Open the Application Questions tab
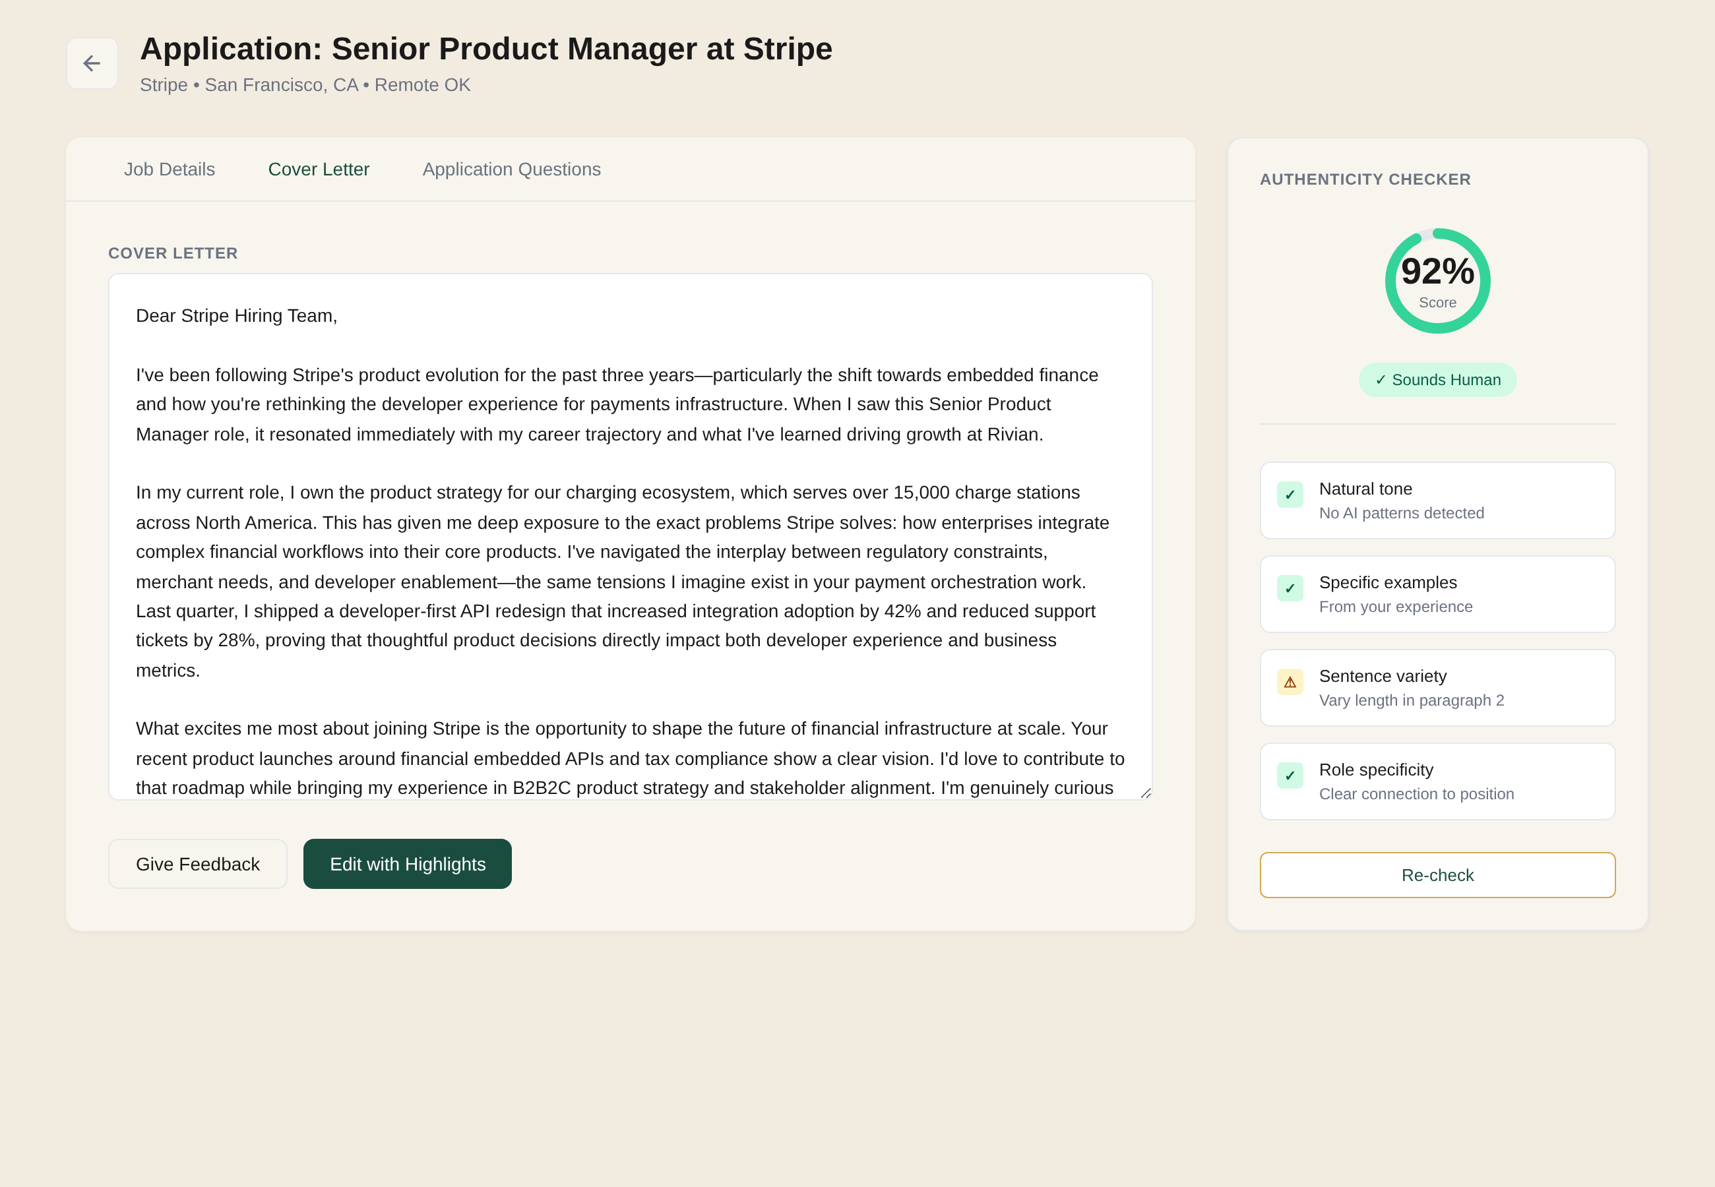 [x=512, y=169]
